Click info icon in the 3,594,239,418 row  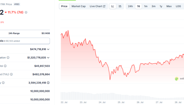(3, 83)
